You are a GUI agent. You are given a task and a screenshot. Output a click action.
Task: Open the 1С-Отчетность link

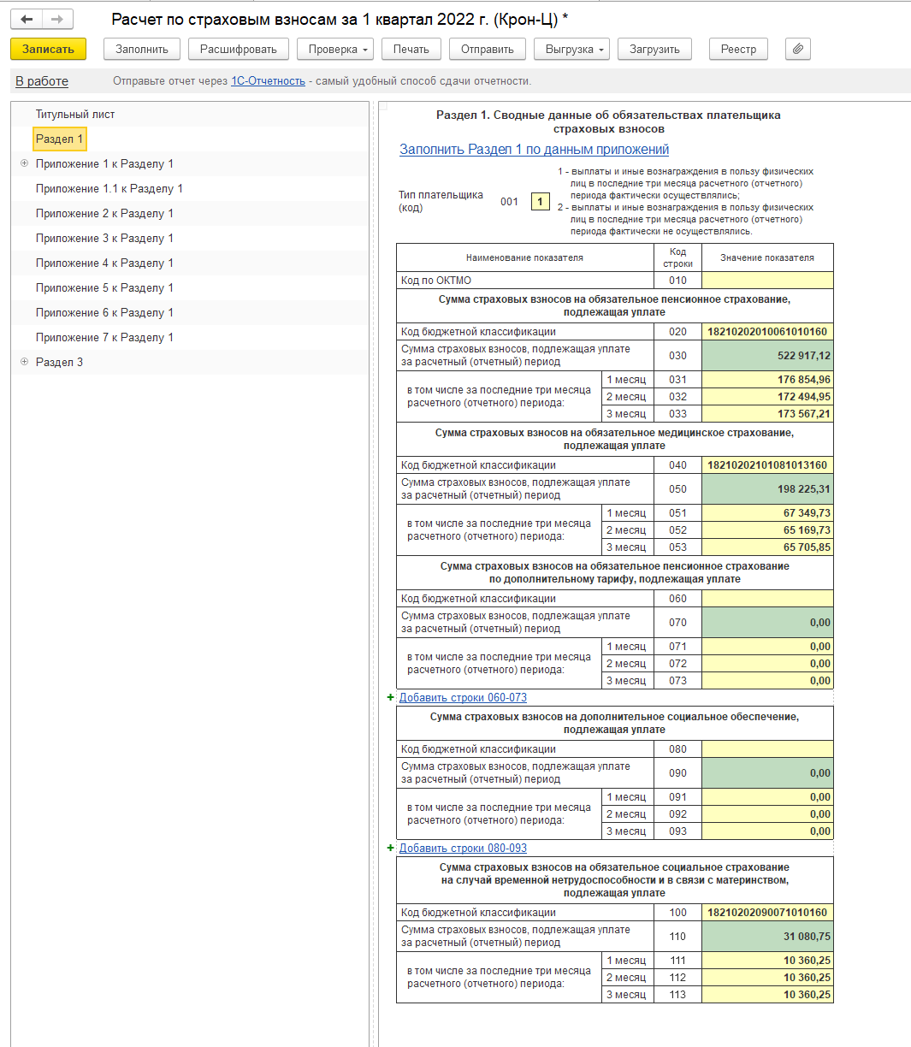pos(268,81)
